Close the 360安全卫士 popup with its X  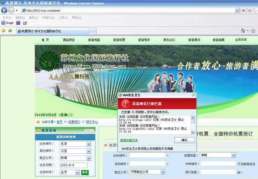pos(194,95)
